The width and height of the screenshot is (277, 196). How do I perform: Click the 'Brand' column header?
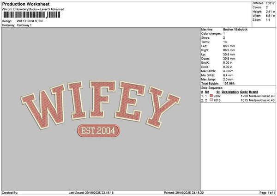(253, 92)
